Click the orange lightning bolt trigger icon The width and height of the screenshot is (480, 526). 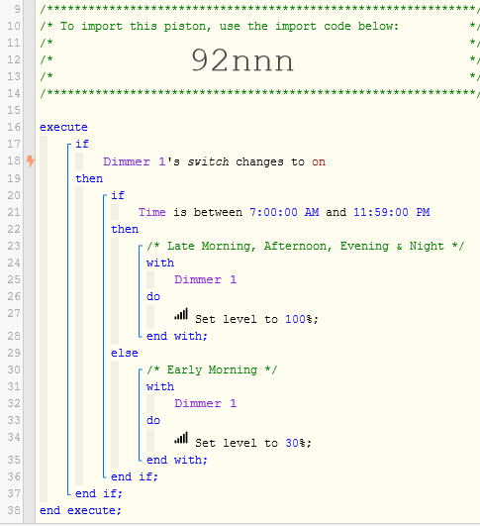click(31, 161)
